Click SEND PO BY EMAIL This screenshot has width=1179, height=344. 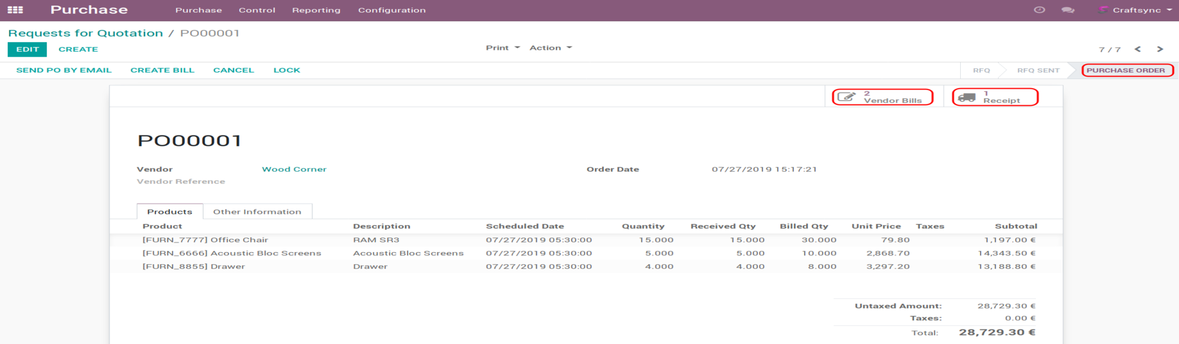point(63,70)
